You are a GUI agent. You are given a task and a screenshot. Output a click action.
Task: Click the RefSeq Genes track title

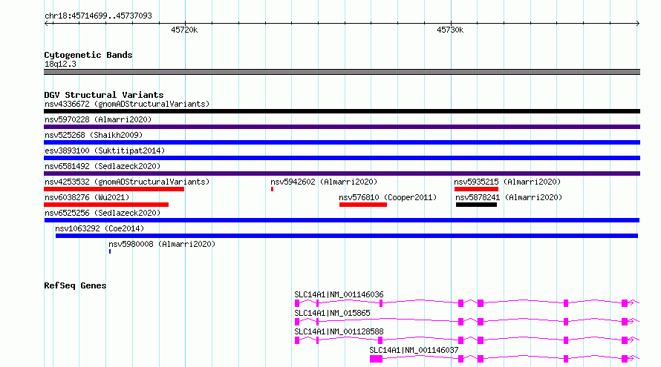[75, 285]
